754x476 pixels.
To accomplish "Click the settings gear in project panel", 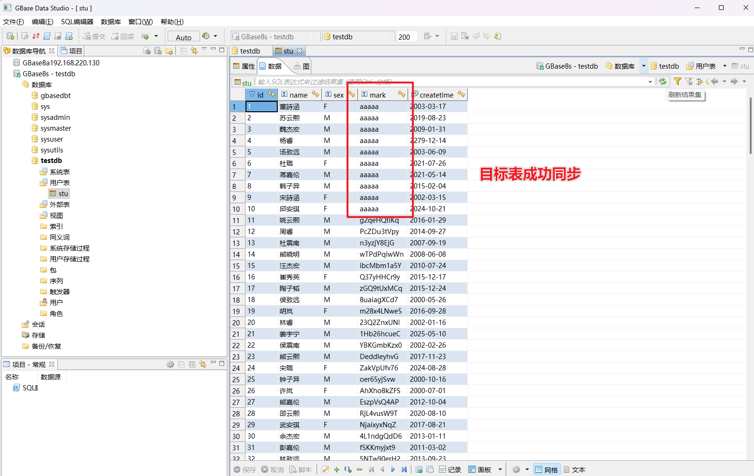I will (170, 364).
